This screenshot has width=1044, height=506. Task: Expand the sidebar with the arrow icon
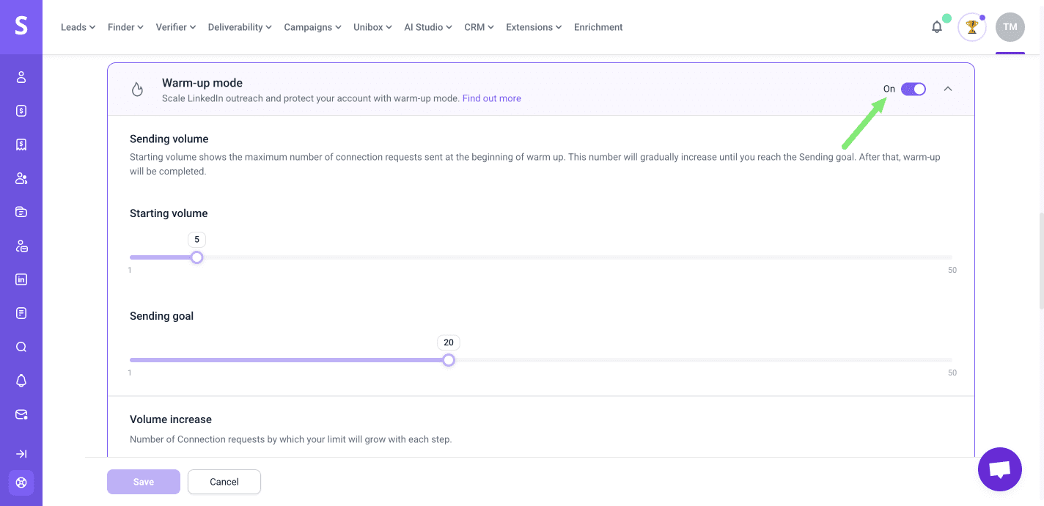coord(21,454)
